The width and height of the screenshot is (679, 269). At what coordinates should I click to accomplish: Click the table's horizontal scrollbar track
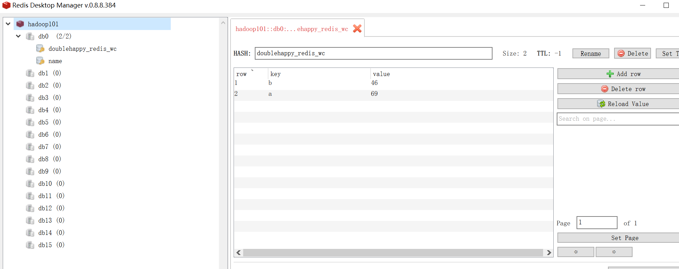point(393,253)
